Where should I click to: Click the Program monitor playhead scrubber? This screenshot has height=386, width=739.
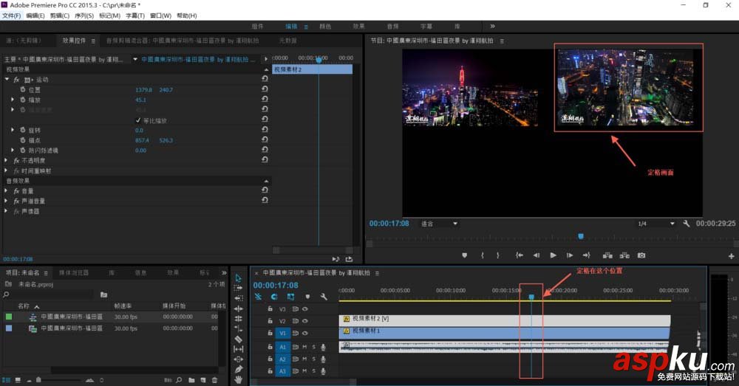tap(580, 236)
